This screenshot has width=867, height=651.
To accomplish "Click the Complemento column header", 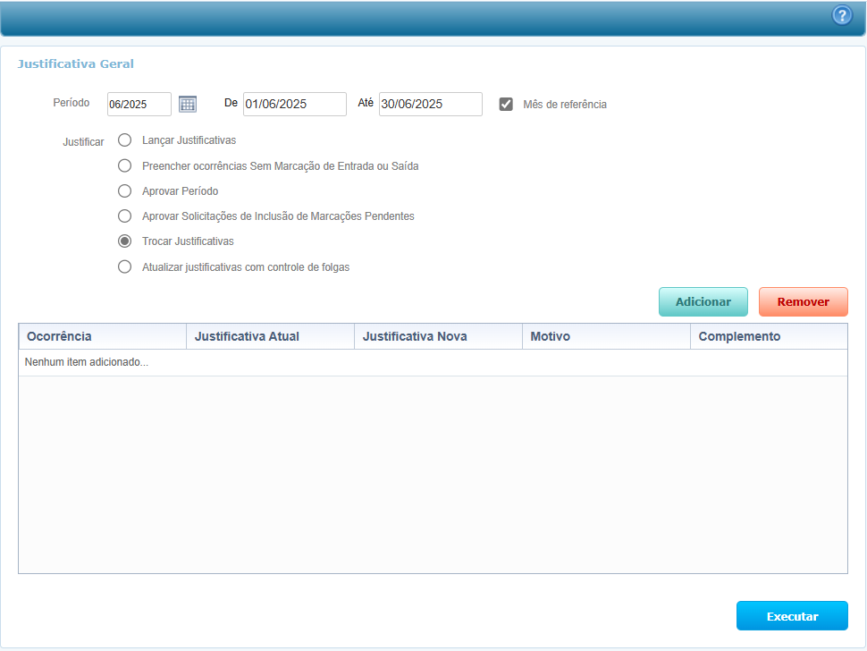I will pyautogui.click(x=770, y=336).
